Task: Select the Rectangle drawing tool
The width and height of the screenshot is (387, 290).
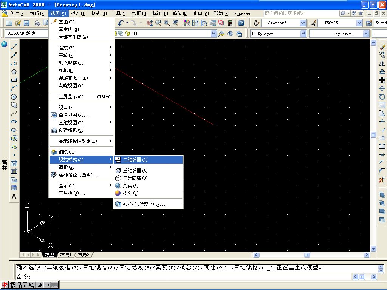Action: click(14, 80)
